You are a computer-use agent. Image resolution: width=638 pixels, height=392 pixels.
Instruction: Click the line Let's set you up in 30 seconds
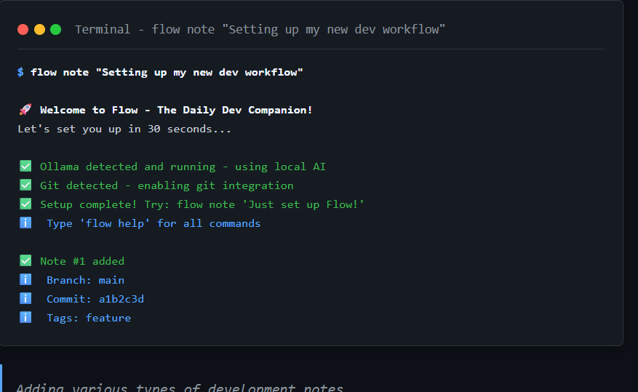point(124,129)
